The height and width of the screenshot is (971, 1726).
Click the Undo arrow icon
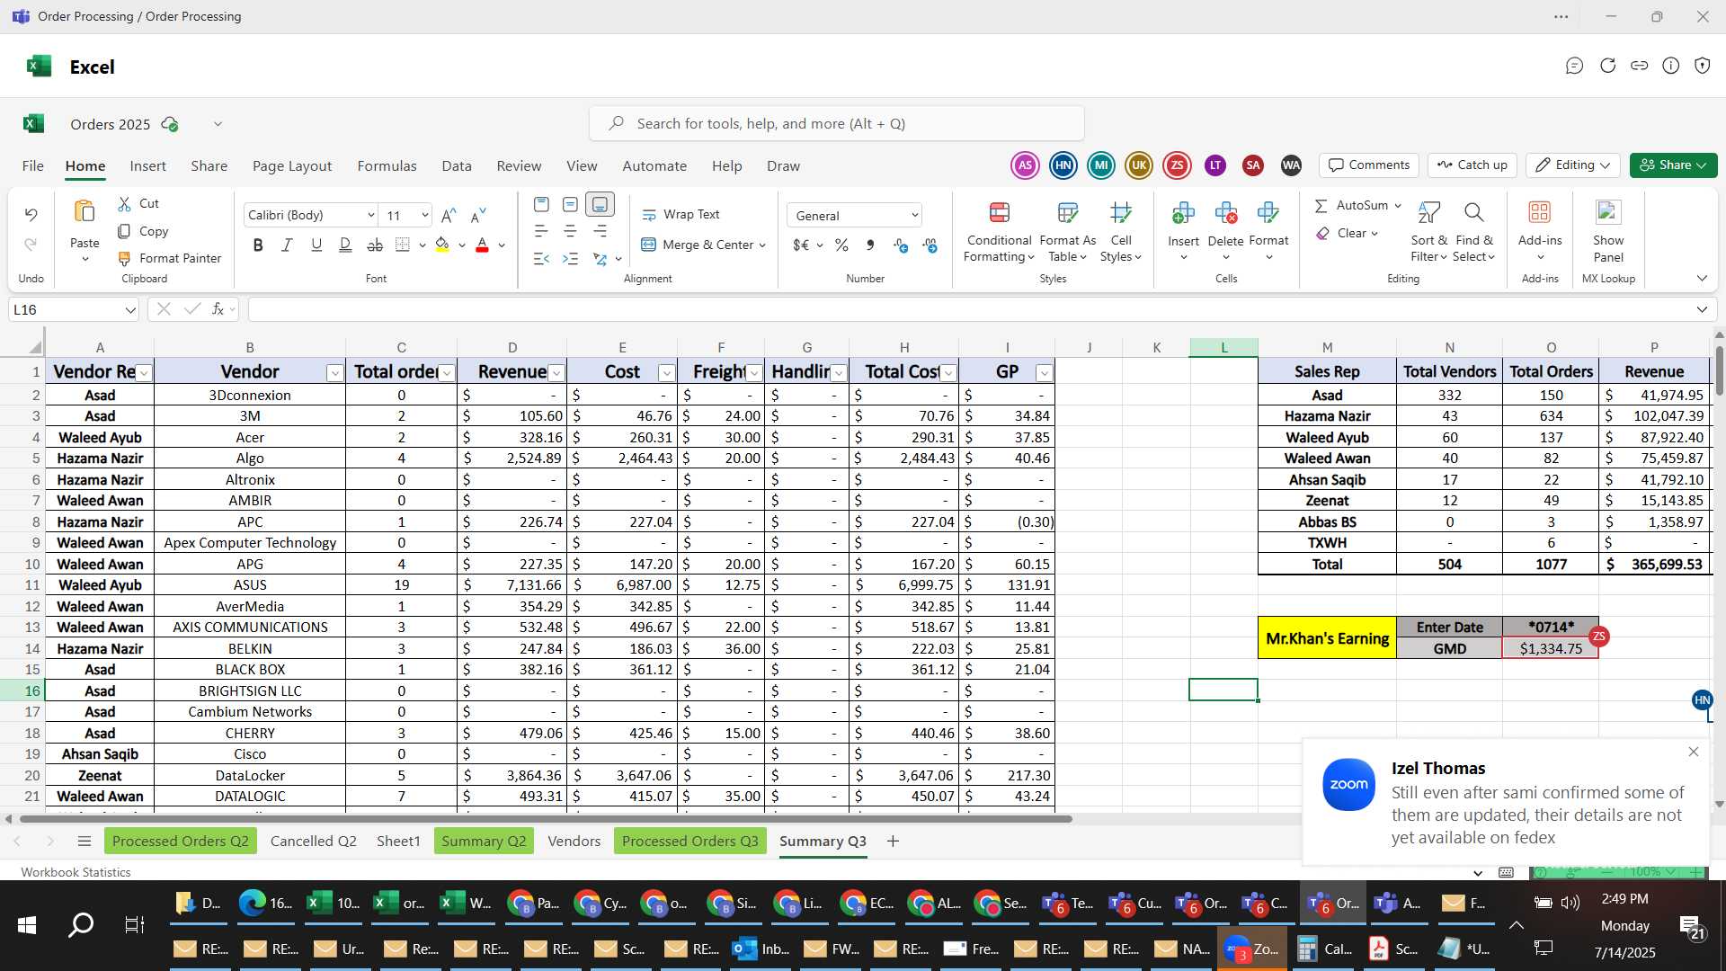click(x=31, y=214)
